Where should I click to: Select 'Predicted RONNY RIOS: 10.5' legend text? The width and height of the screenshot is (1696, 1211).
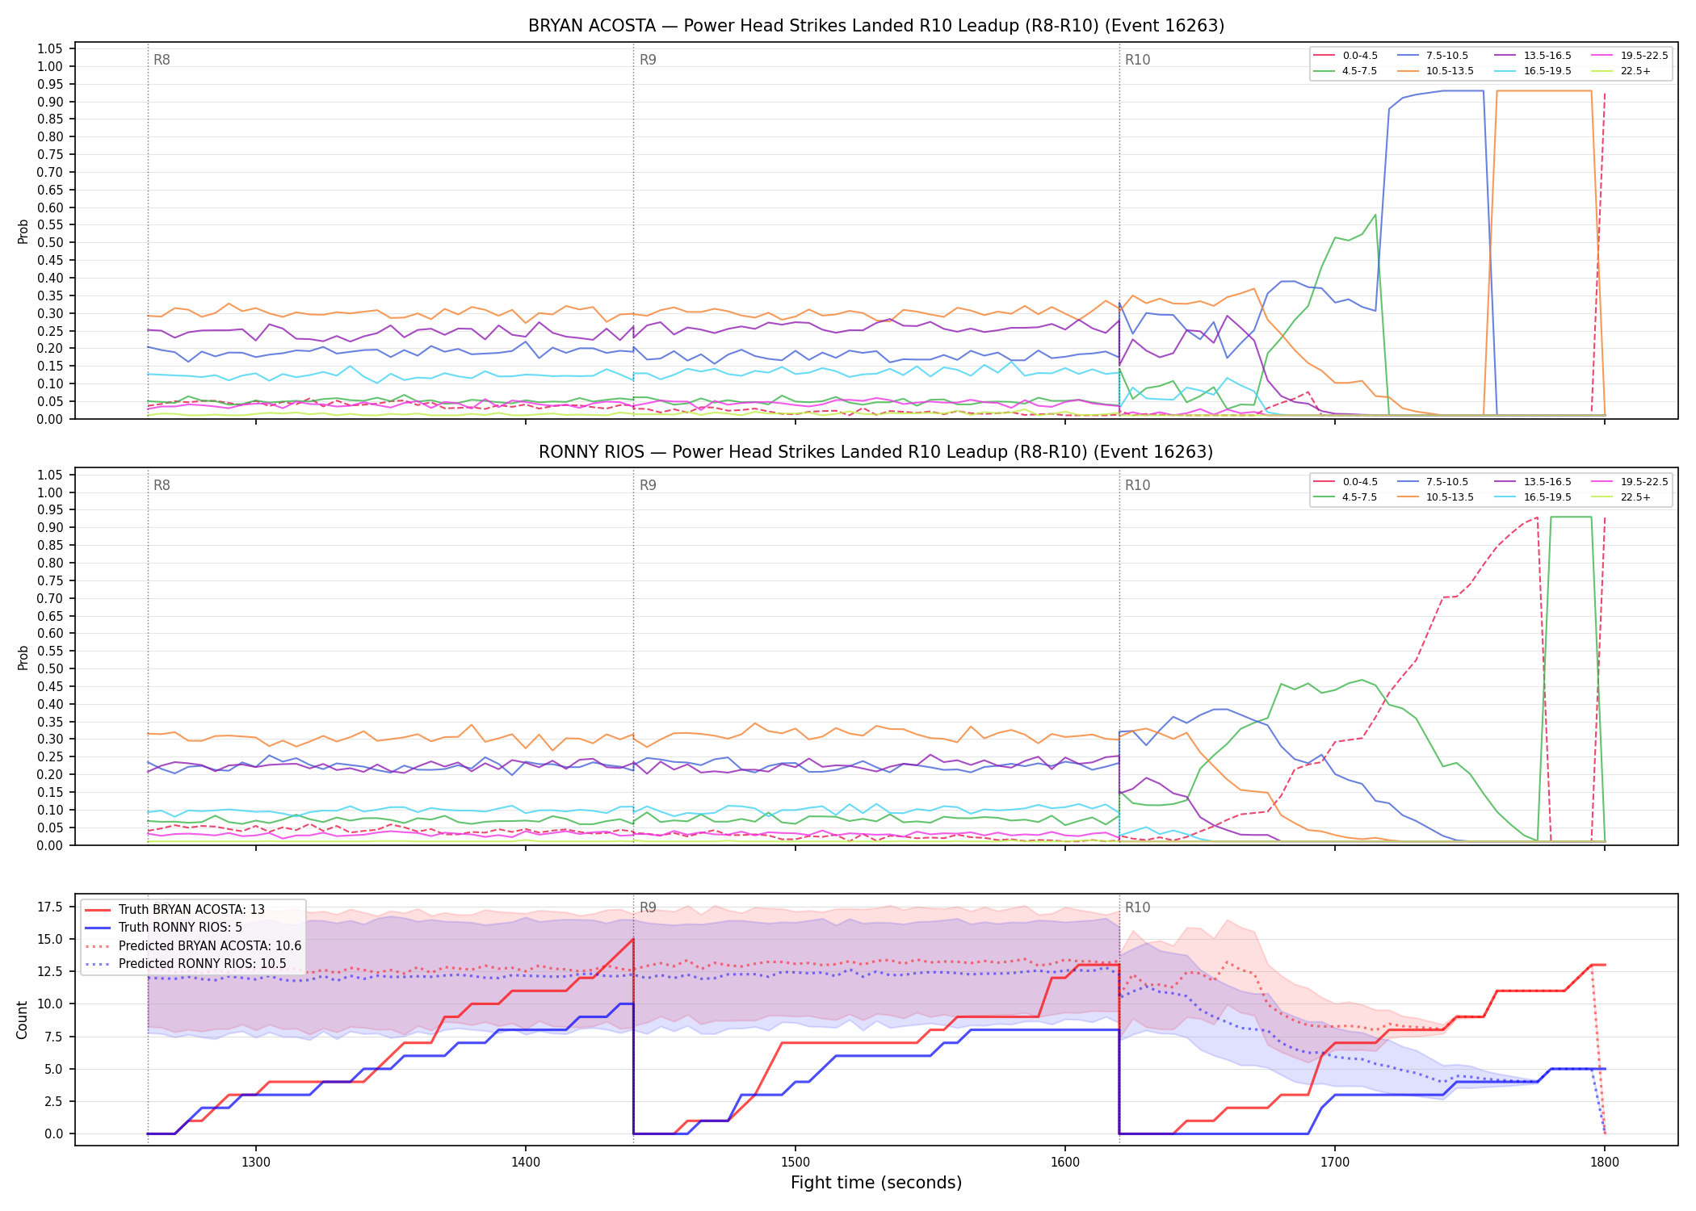pyautogui.click(x=202, y=964)
